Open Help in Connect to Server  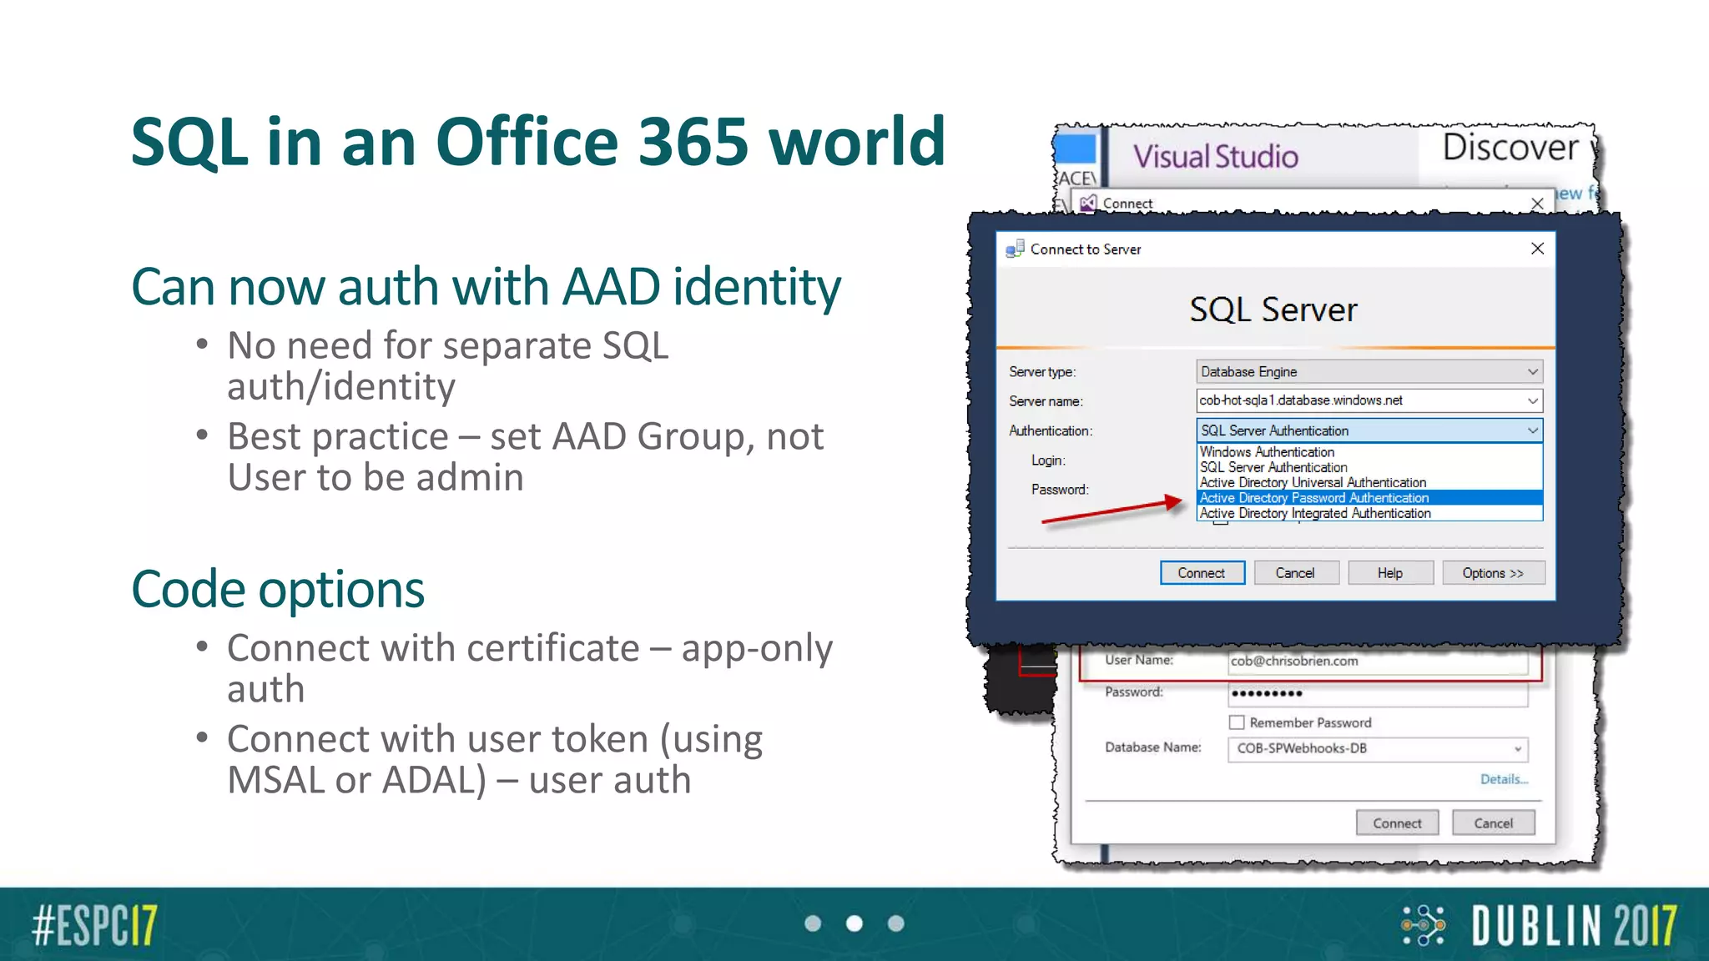coord(1389,573)
